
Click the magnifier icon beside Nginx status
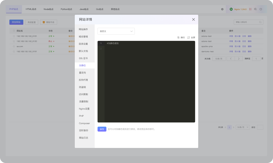click(x=255, y=9)
